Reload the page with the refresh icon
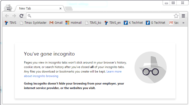Viewport: 189px width, 105px height. click(x=21, y=16)
